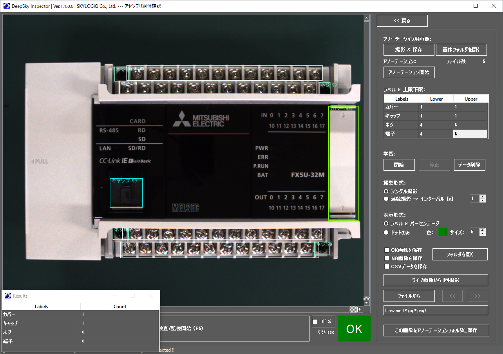Click Labels column header in Results window

41,306
